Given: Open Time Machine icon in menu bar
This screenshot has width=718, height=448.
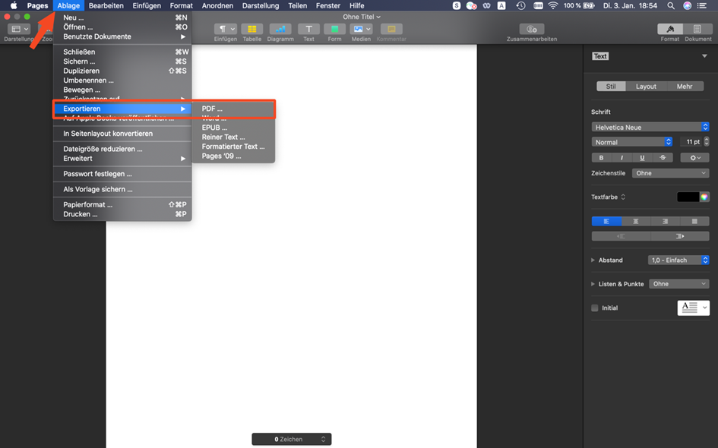Looking at the screenshot, I should coord(520,5).
